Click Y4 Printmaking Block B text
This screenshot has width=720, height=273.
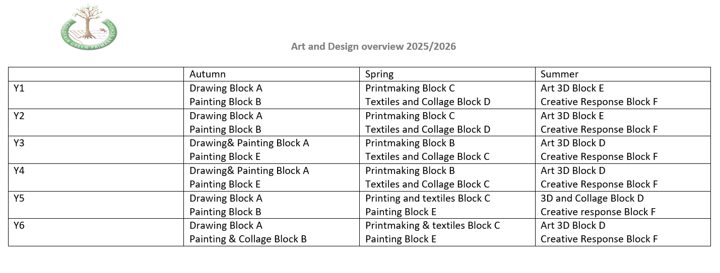(410, 171)
